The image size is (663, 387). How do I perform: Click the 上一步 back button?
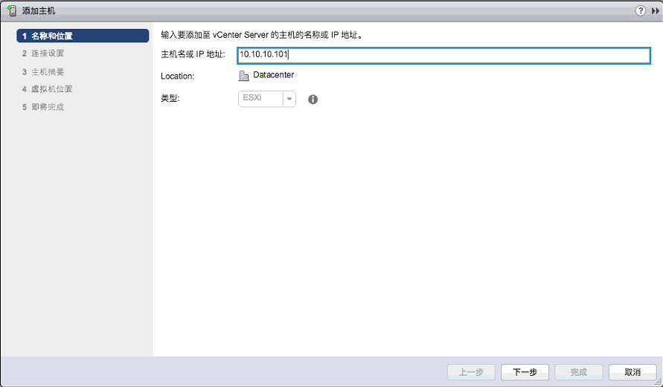point(471,372)
